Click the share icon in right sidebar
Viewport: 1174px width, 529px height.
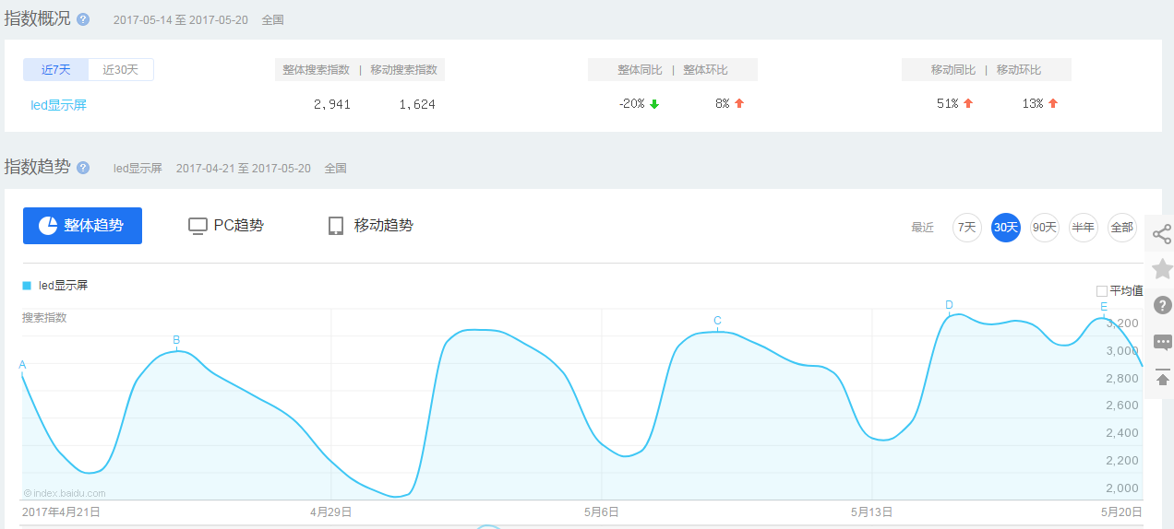coord(1162,234)
